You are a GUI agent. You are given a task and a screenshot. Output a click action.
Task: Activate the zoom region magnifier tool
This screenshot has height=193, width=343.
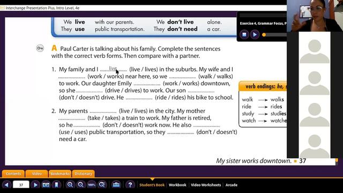(x=102, y=185)
